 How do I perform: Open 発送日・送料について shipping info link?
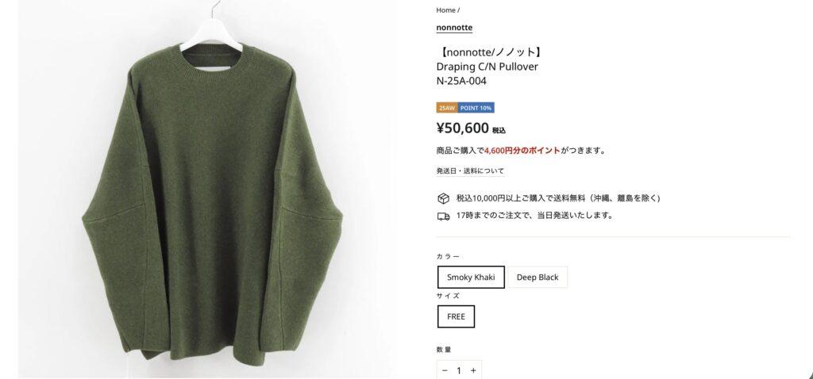pyautogui.click(x=470, y=170)
